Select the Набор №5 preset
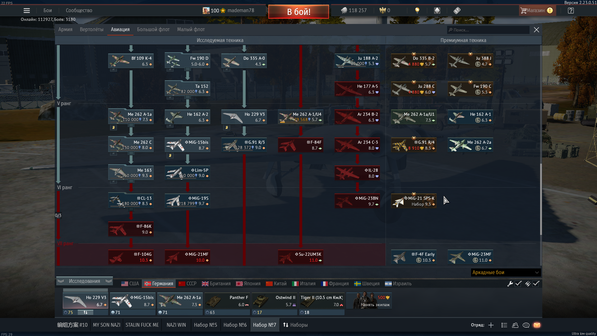Viewport: 597px width, 336px height. coord(206,325)
